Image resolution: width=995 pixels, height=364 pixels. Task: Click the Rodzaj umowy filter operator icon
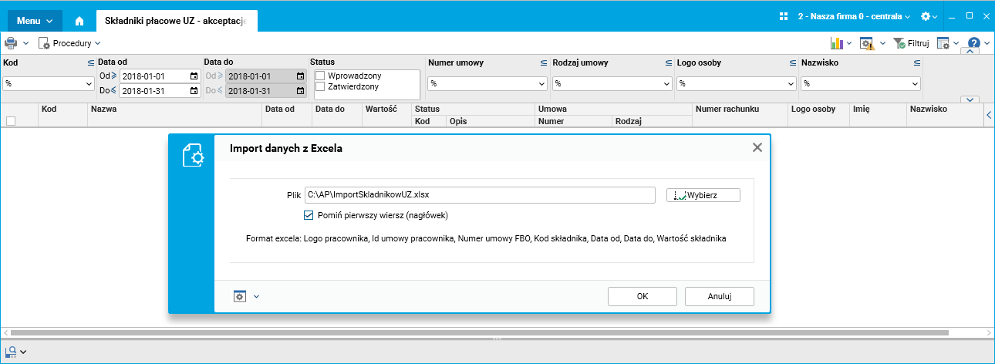point(668,62)
